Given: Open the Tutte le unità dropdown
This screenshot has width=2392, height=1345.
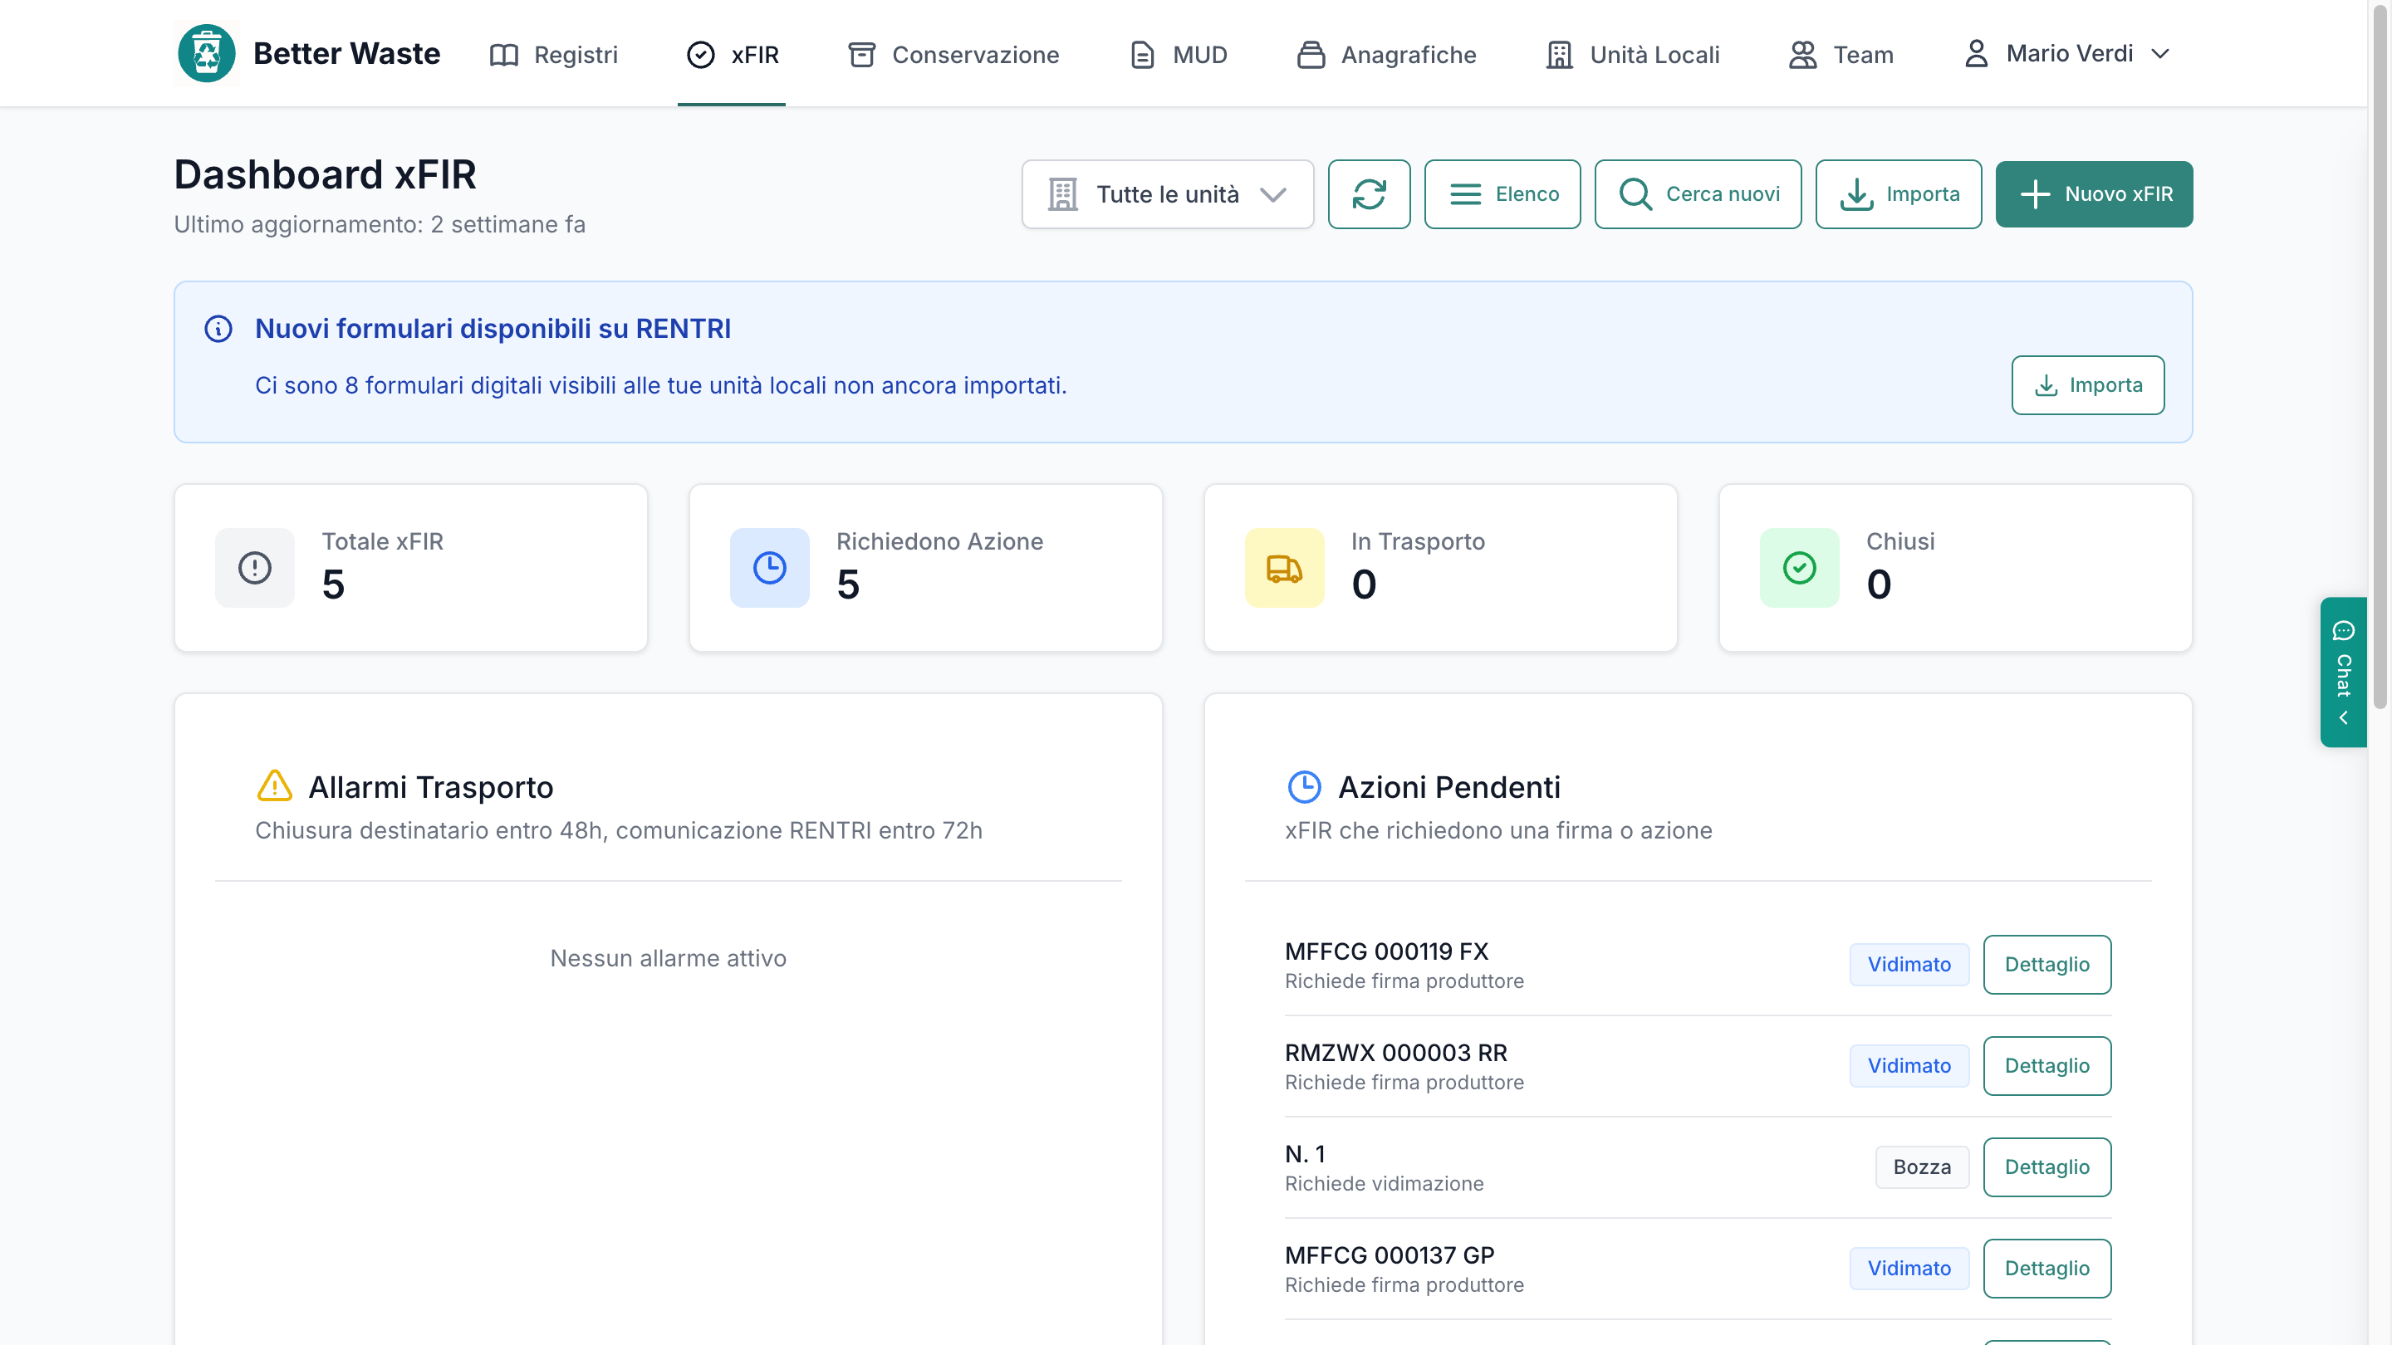Looking at the screenshot, I should (1167, 194).
